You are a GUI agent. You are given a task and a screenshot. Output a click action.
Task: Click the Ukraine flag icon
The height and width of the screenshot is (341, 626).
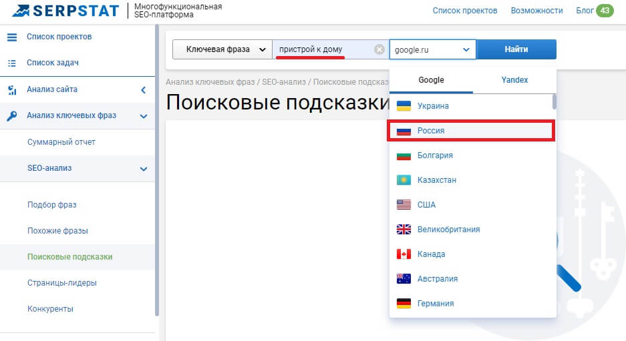(404, 106)
